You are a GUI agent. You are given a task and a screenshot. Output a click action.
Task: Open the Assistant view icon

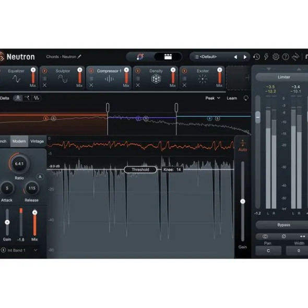[140, 57]
